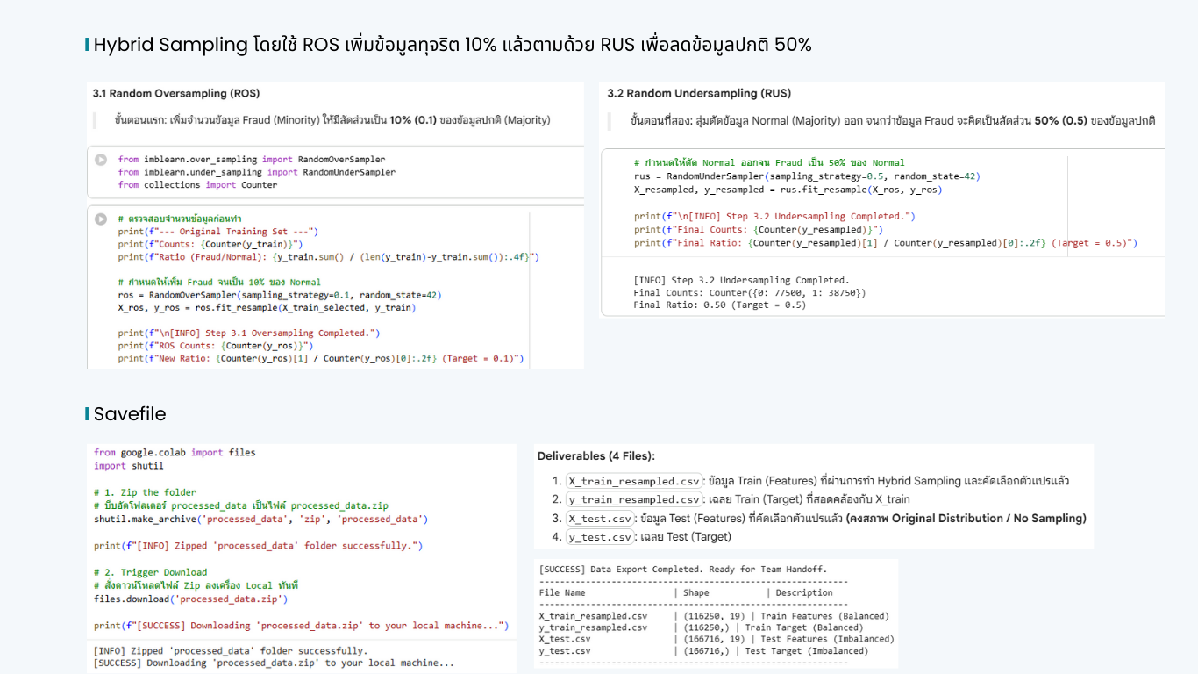Viewport: 1198px width, 674px height.
Task: Click the Savefile section heading
Action: 130,413
